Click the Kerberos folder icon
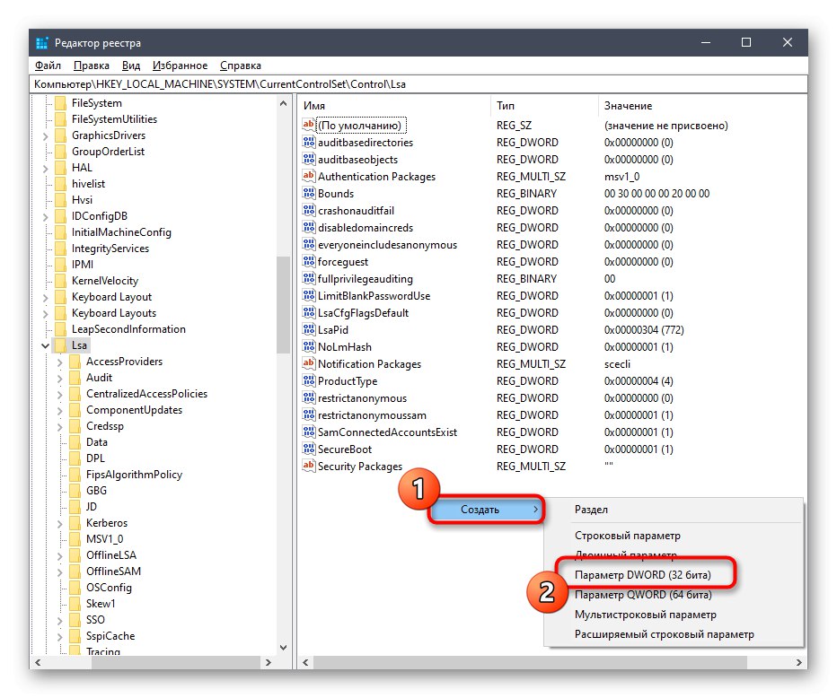 pyautogui.click(x=75, y=522)
